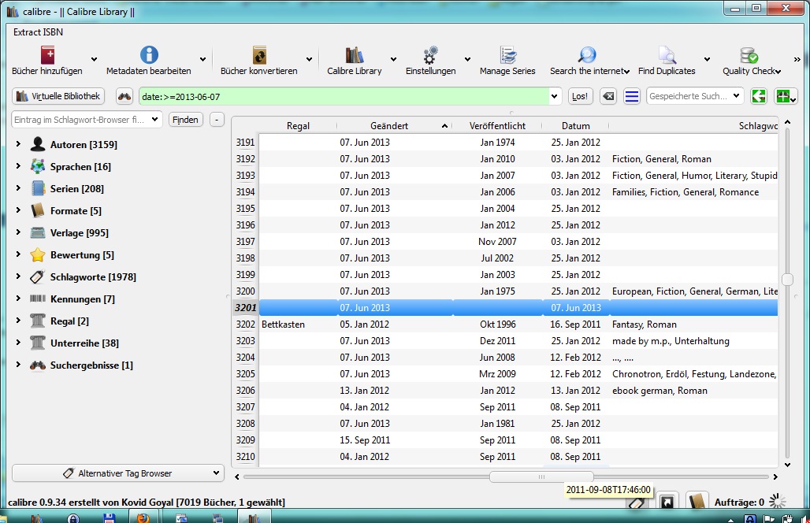Click the Schlagworte tag icon
This screenshot has width=810, height=523.
[38, 276]
